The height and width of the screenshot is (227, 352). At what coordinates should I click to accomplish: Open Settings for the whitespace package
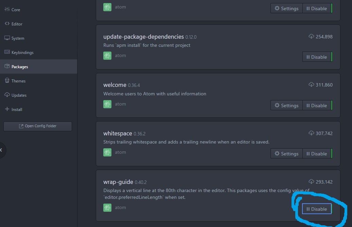click(286, 154)
